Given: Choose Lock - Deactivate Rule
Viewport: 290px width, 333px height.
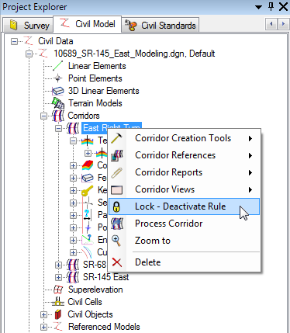Looking at the screenshot, I should click(x=184, y=206).
